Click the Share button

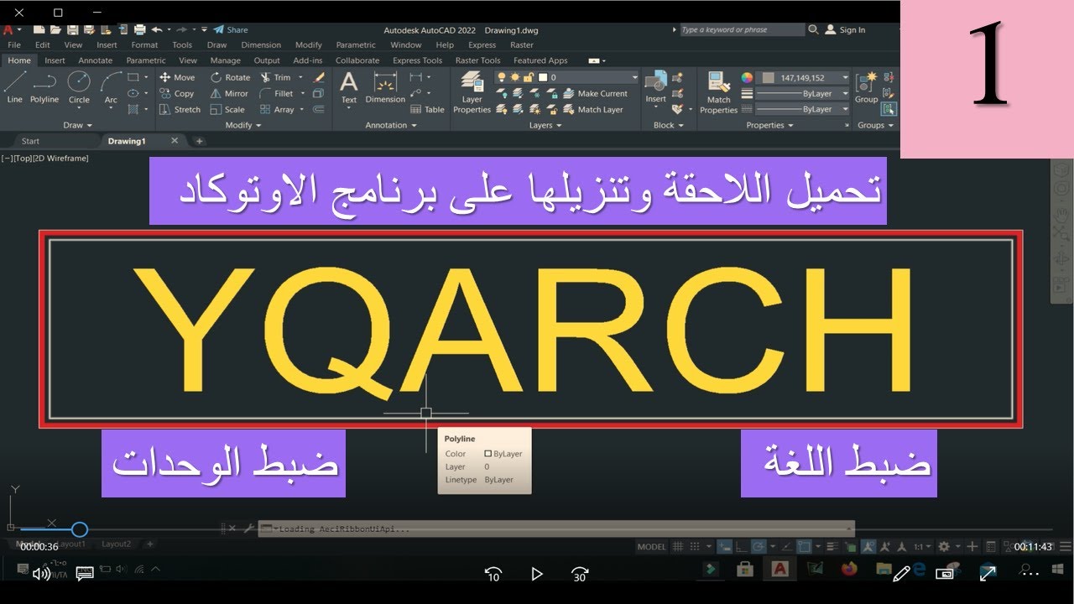(x=231, y=29)
